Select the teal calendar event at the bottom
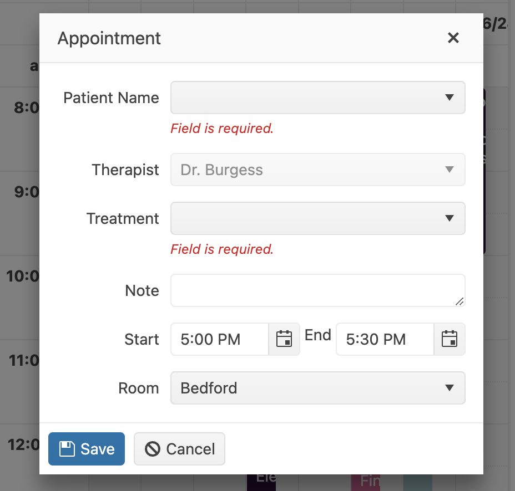Screen dimensions: 515x491 417,482
